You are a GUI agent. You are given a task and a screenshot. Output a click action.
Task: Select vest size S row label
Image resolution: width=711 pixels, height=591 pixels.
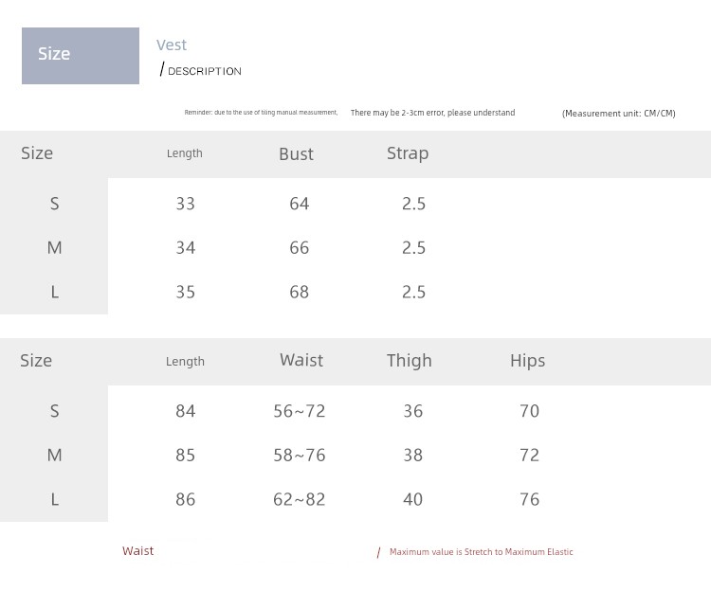[54, 204]
